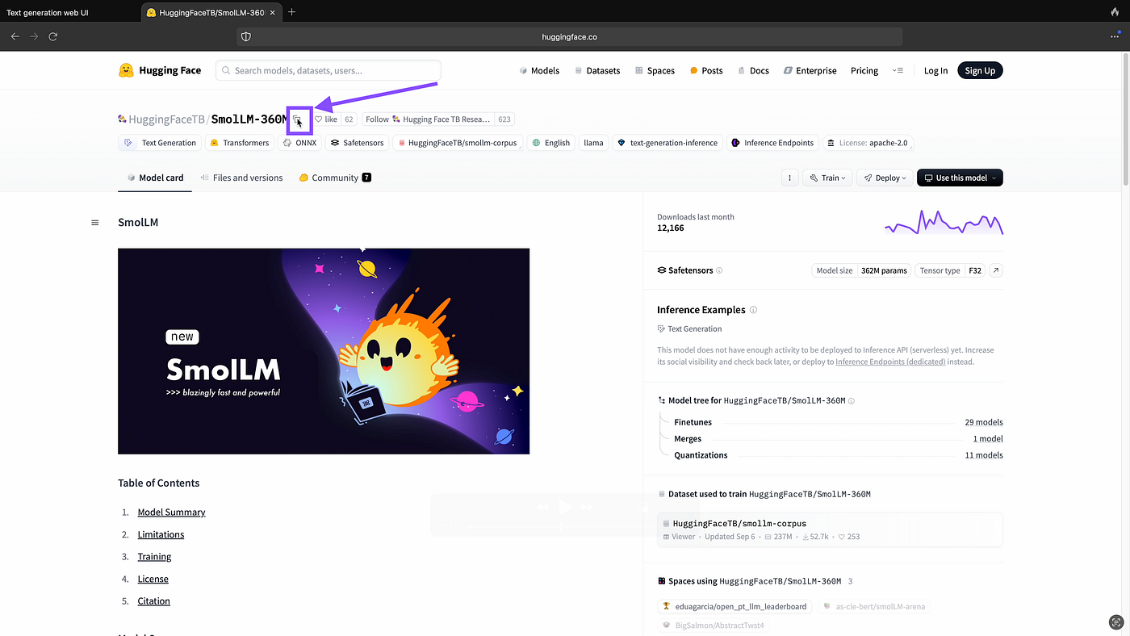
Task: Select the Inference Endpoints tag
Action: [x=772, y=143]
